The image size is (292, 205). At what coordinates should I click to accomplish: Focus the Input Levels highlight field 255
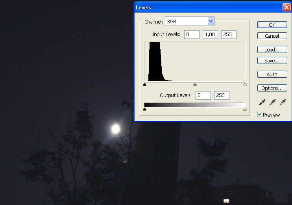(229, 35)
